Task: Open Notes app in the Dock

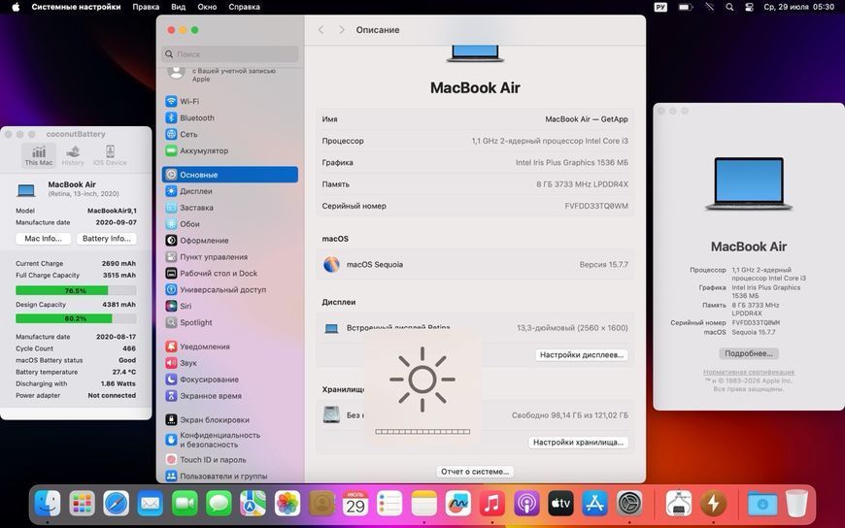Action: click(x=424, y=505)
